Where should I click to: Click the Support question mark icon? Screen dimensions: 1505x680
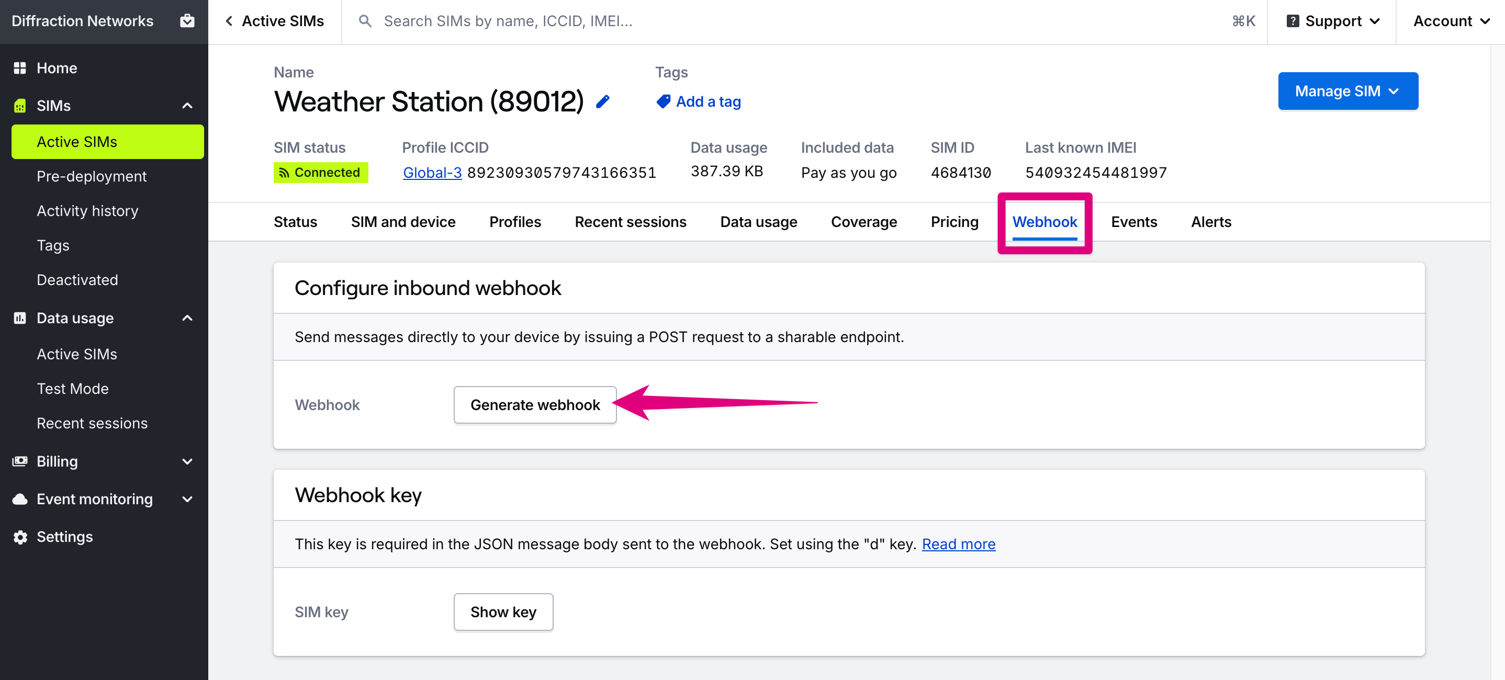coord(1293,21)
